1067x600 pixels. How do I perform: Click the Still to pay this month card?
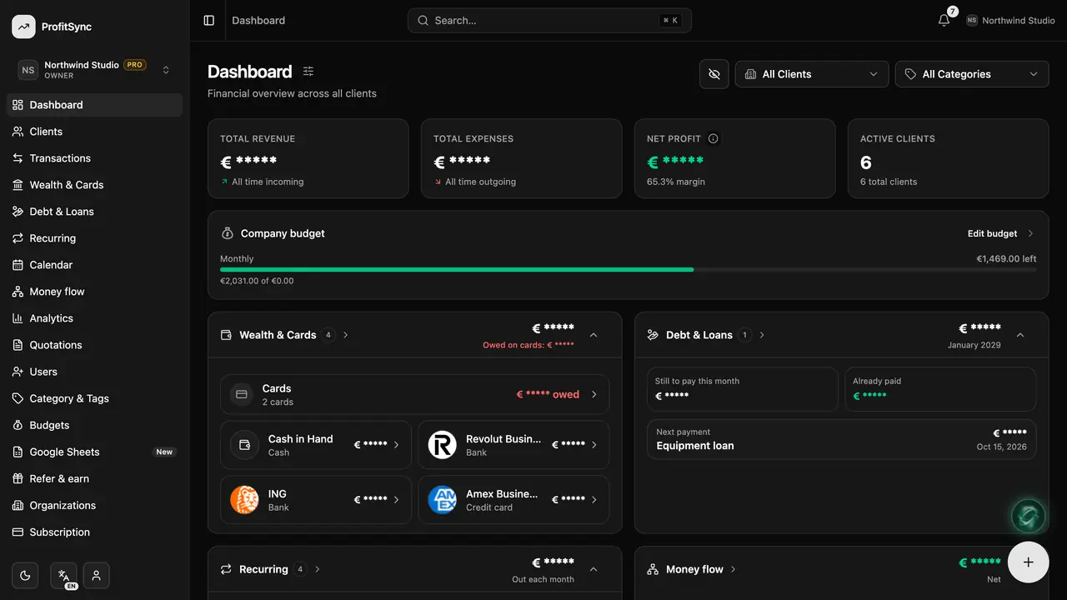pyautogui.click(x=743, y=389)
